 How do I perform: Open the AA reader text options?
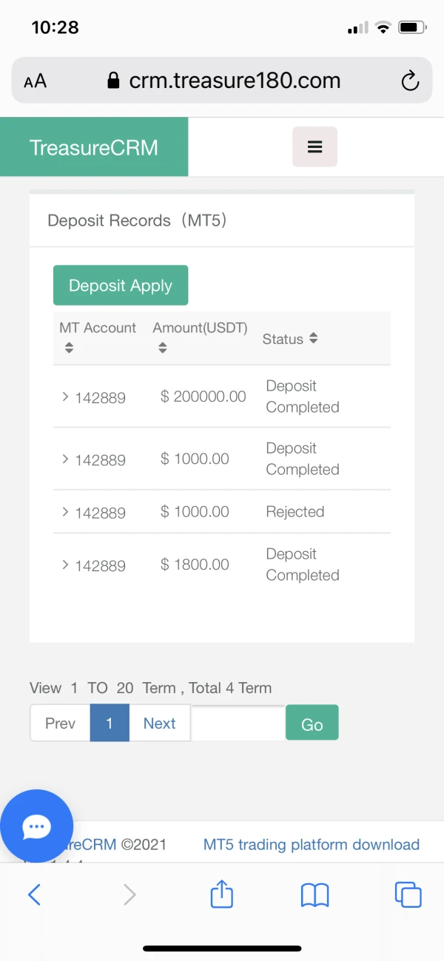pos(35,81)
